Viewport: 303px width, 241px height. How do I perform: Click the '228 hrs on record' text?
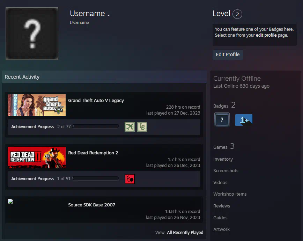(x=183, y=107)
